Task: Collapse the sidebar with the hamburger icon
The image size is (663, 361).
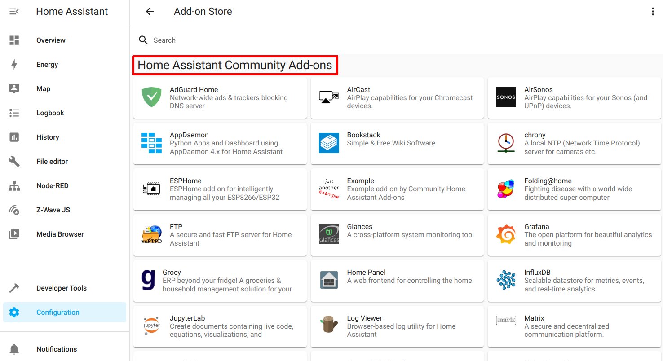Action: click(14, 12)
